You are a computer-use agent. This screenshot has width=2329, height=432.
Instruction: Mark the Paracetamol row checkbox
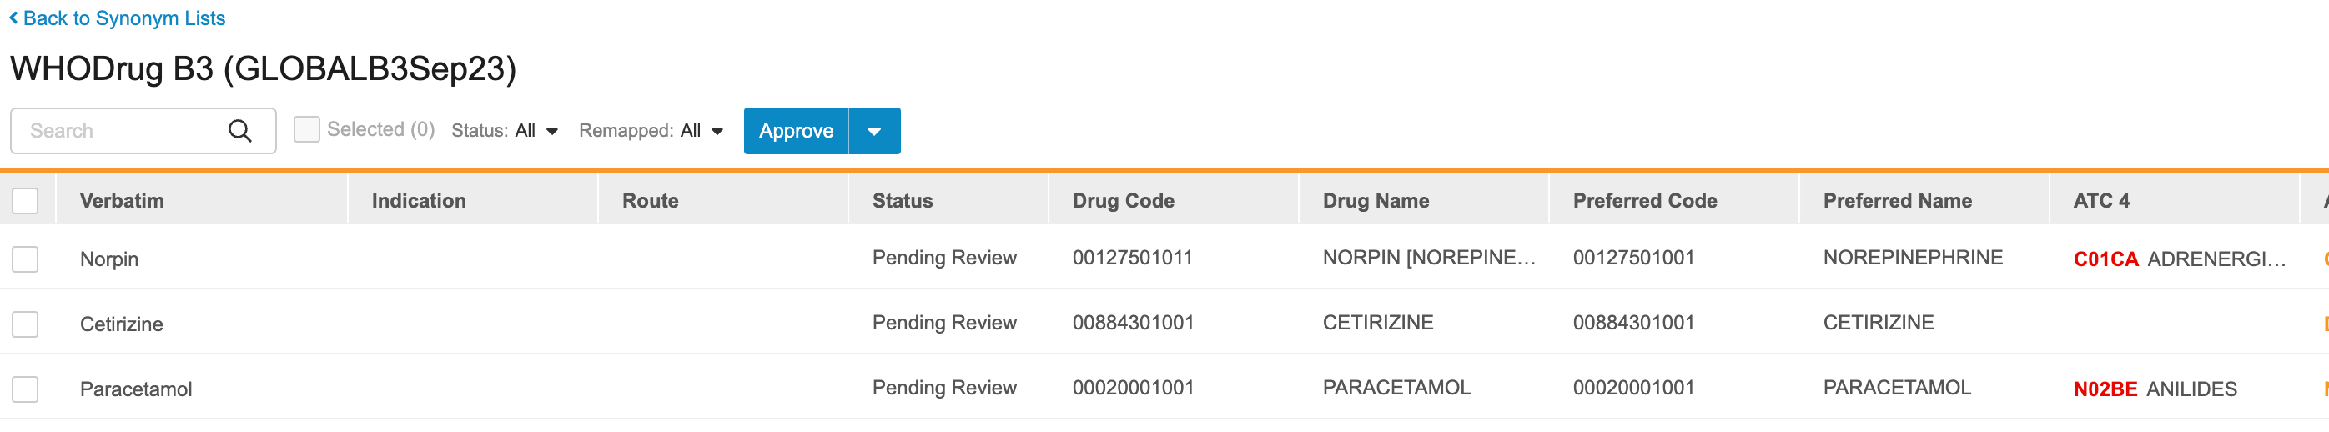(x=25, y=389)
